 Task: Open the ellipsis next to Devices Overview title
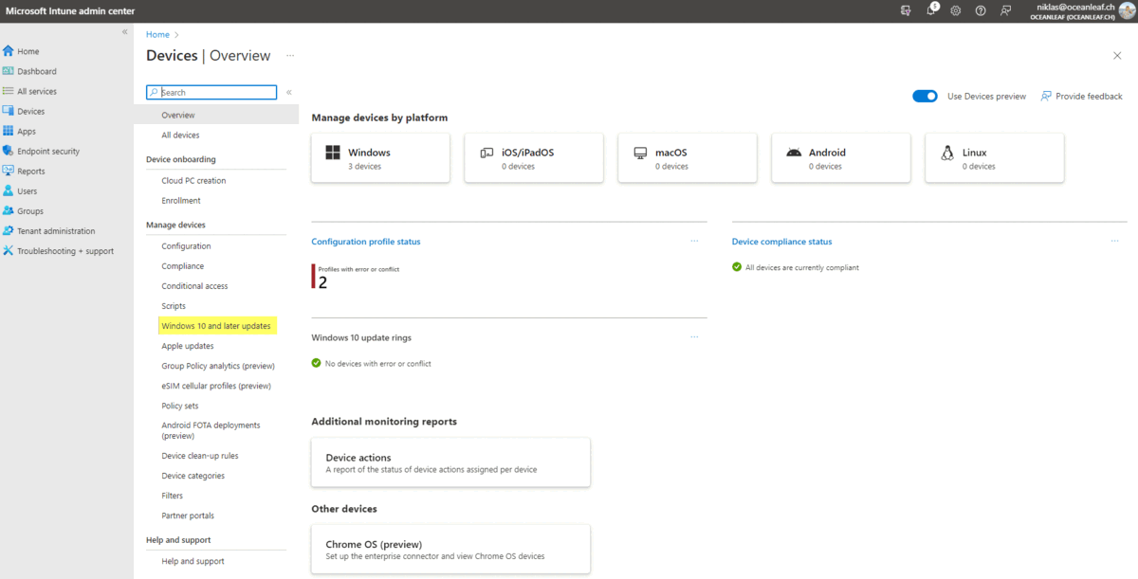tap(290, 56)
